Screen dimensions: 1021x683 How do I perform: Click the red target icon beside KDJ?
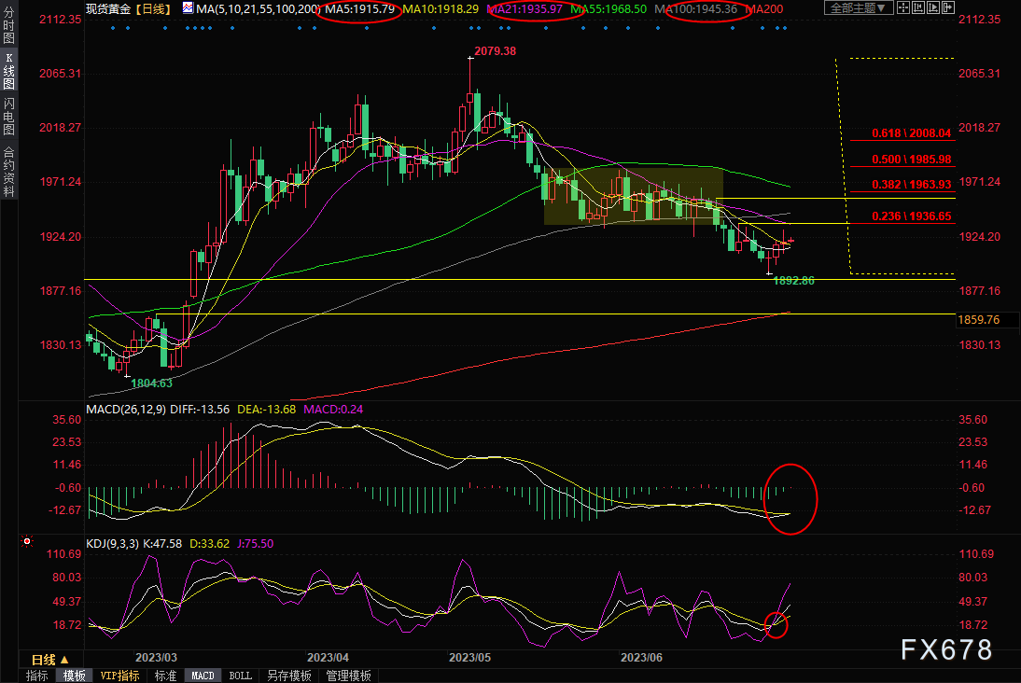click(27, 541)
